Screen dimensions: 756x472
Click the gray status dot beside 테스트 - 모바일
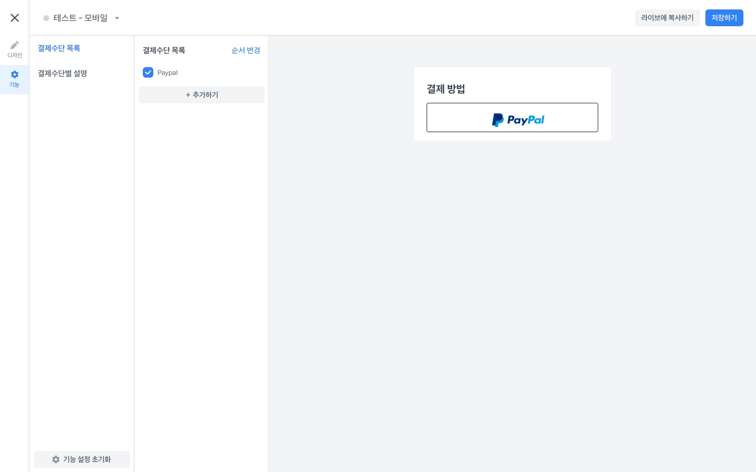coord(46,18)
